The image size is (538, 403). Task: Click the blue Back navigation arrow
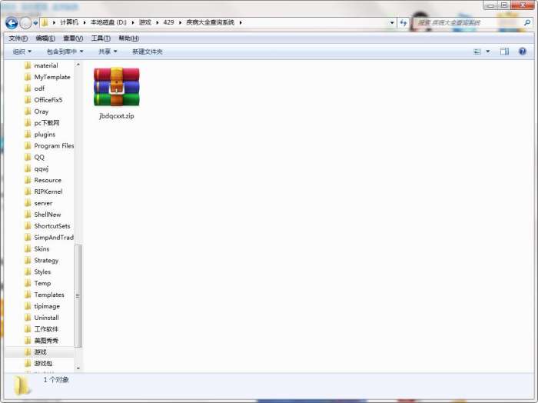pyautogui.click(x=12, y=23)
